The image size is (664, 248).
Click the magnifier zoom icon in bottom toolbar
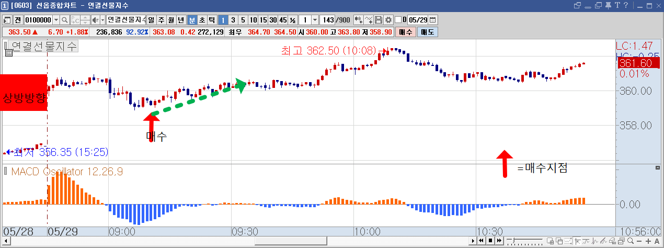click(630, 241)
